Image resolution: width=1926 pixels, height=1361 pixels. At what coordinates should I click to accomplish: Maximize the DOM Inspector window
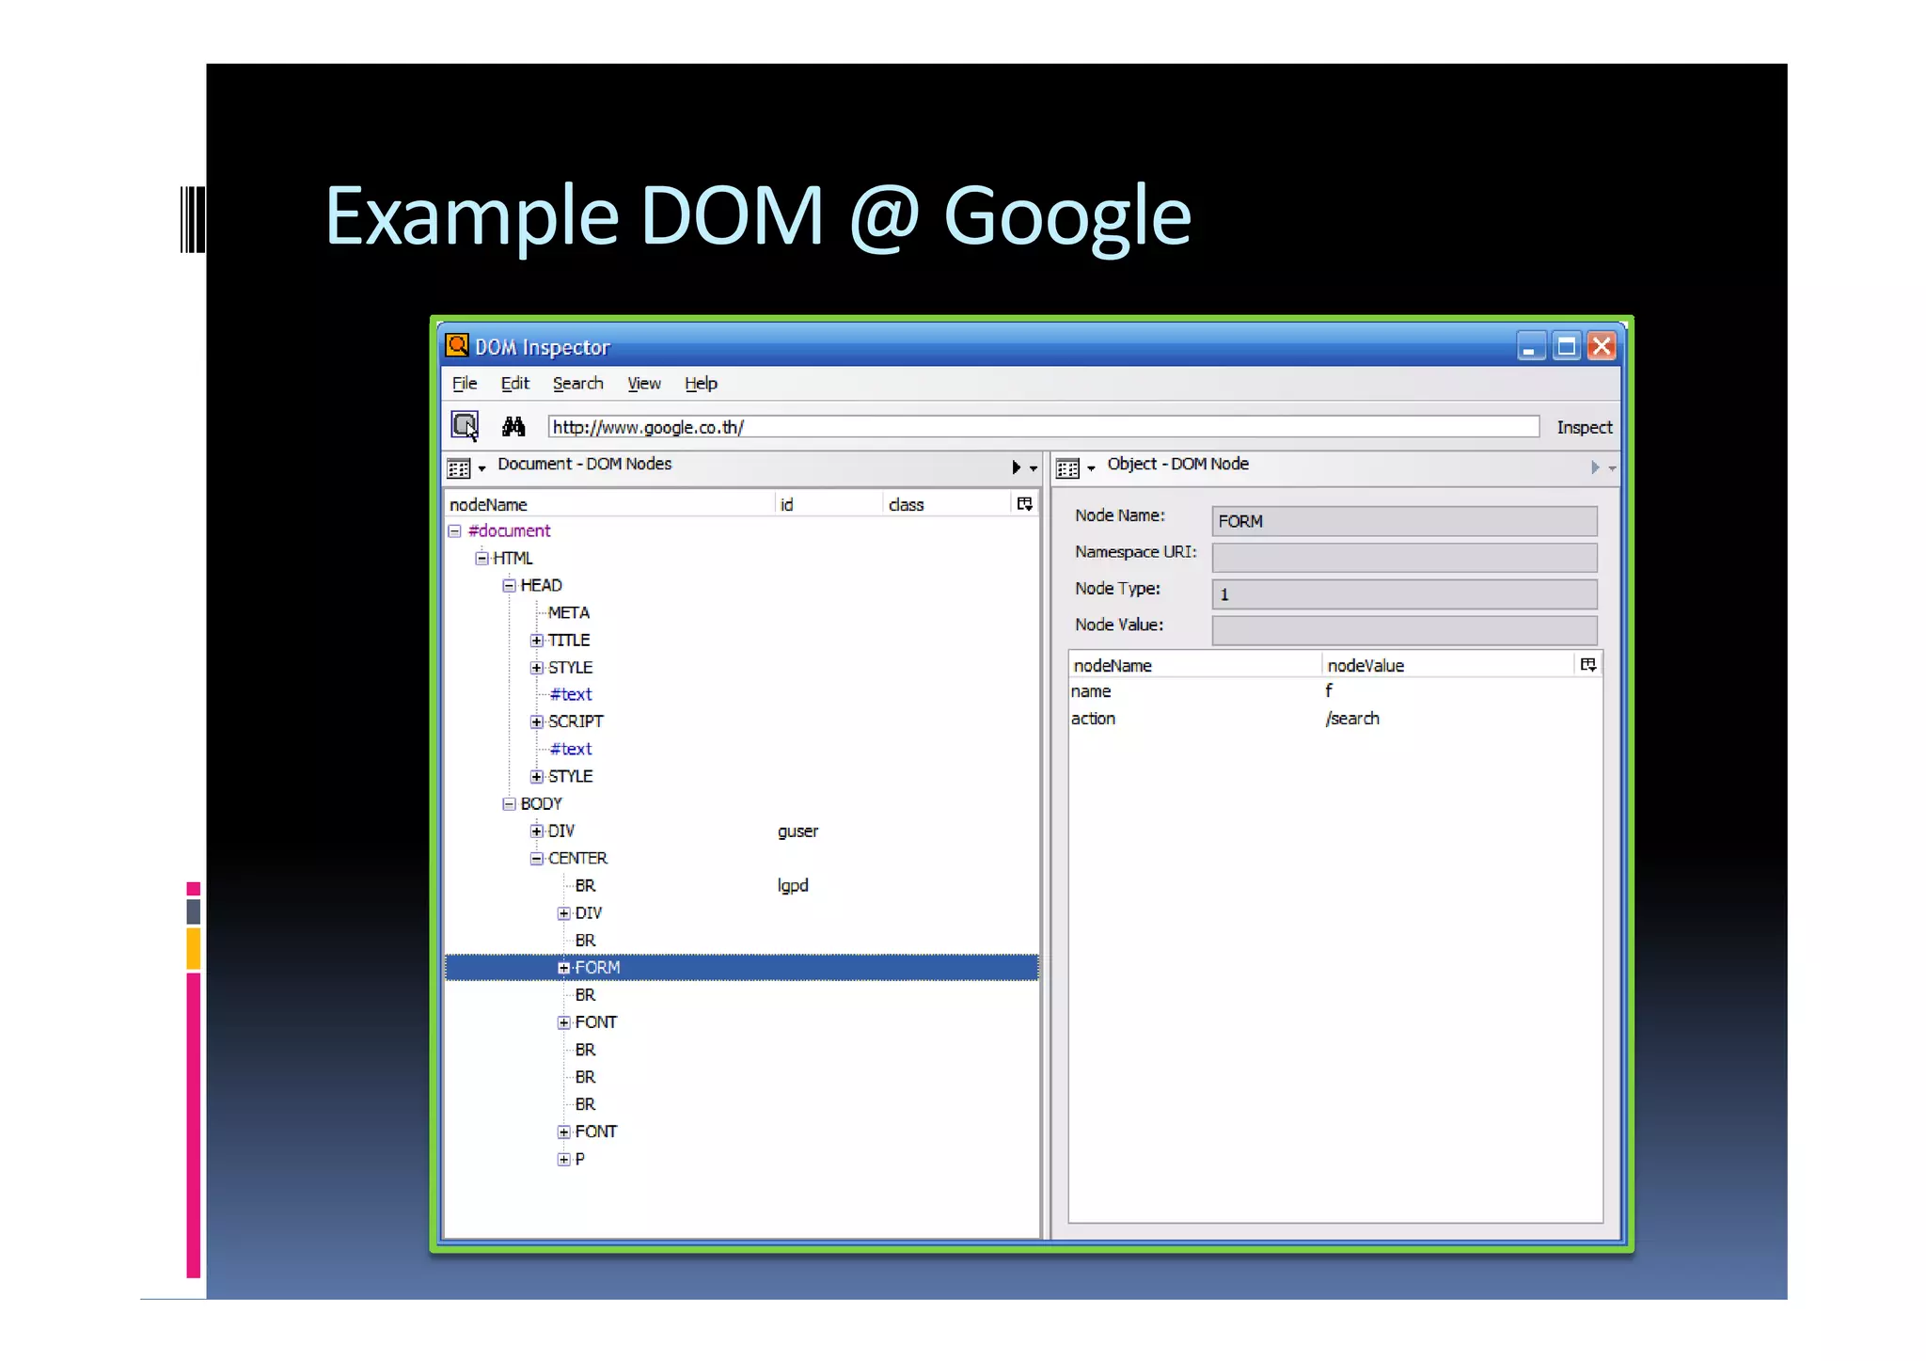click(1567, 346)
